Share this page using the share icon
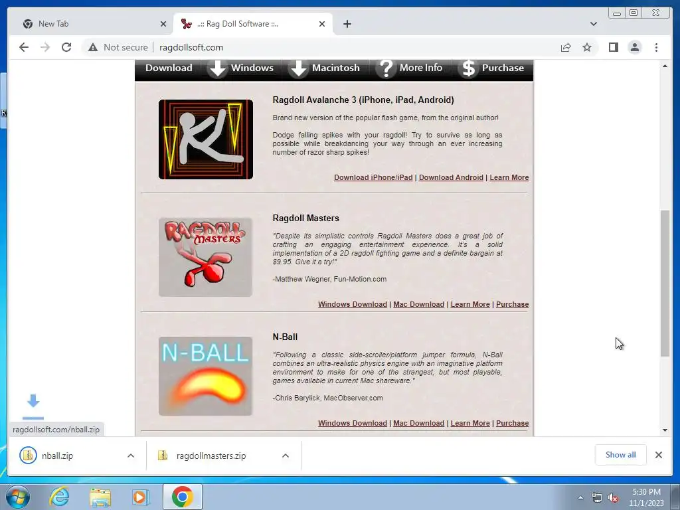The width and height of the screenshot is (680, 510). [x=566, y=47]
